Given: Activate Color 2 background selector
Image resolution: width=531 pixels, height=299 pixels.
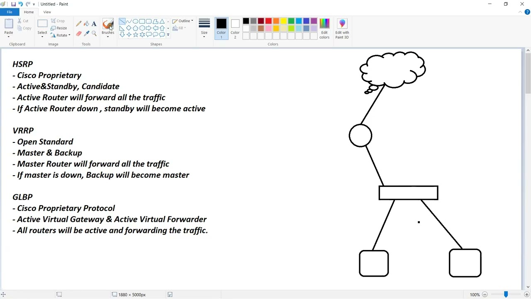Looking at the screenshot, I should tap(235, 29).
